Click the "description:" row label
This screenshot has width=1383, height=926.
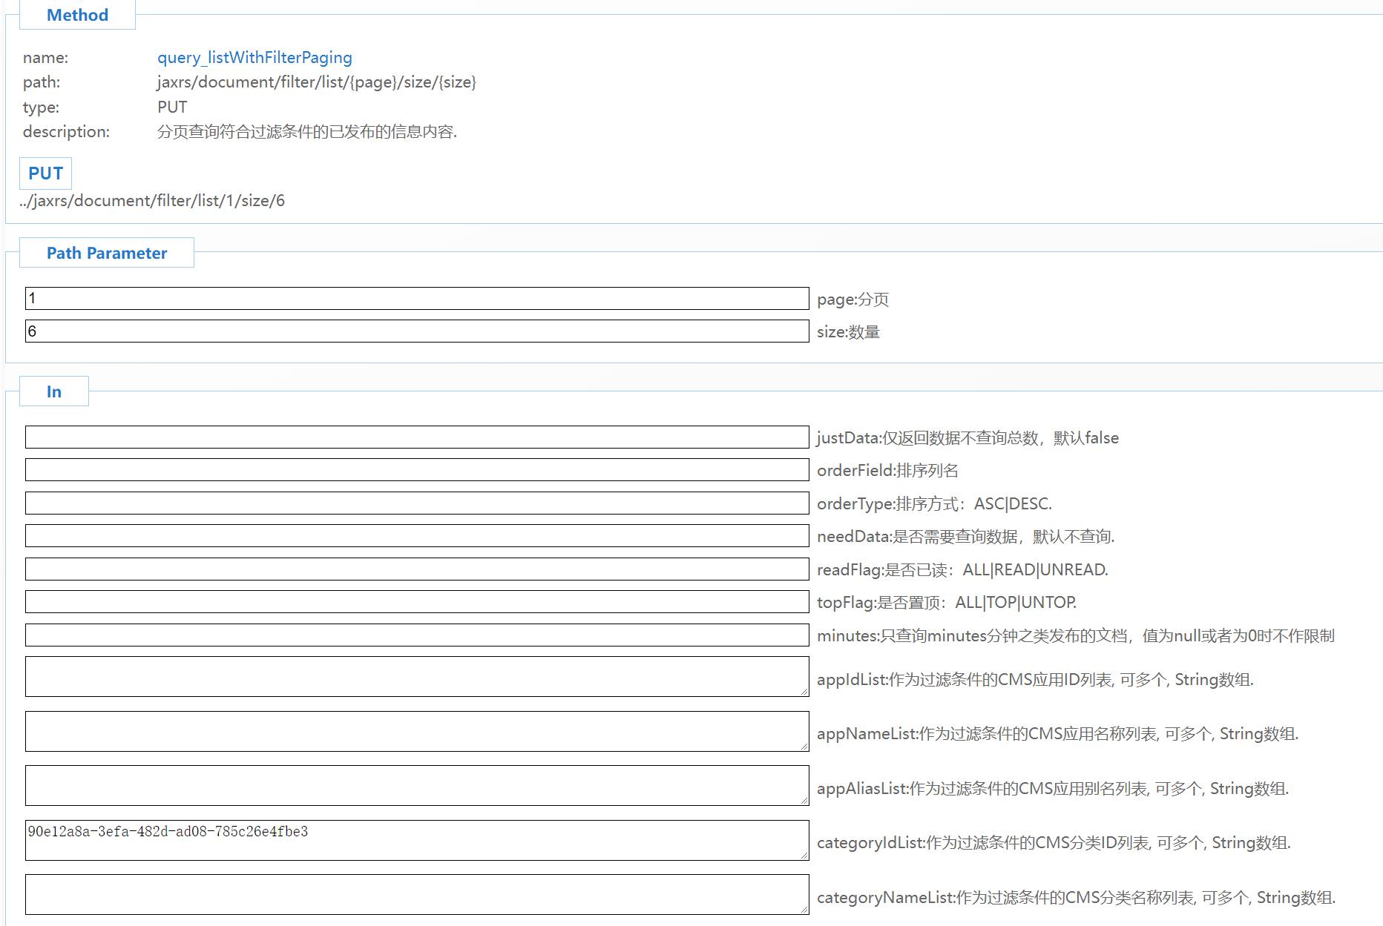click(x=66, y=132)
